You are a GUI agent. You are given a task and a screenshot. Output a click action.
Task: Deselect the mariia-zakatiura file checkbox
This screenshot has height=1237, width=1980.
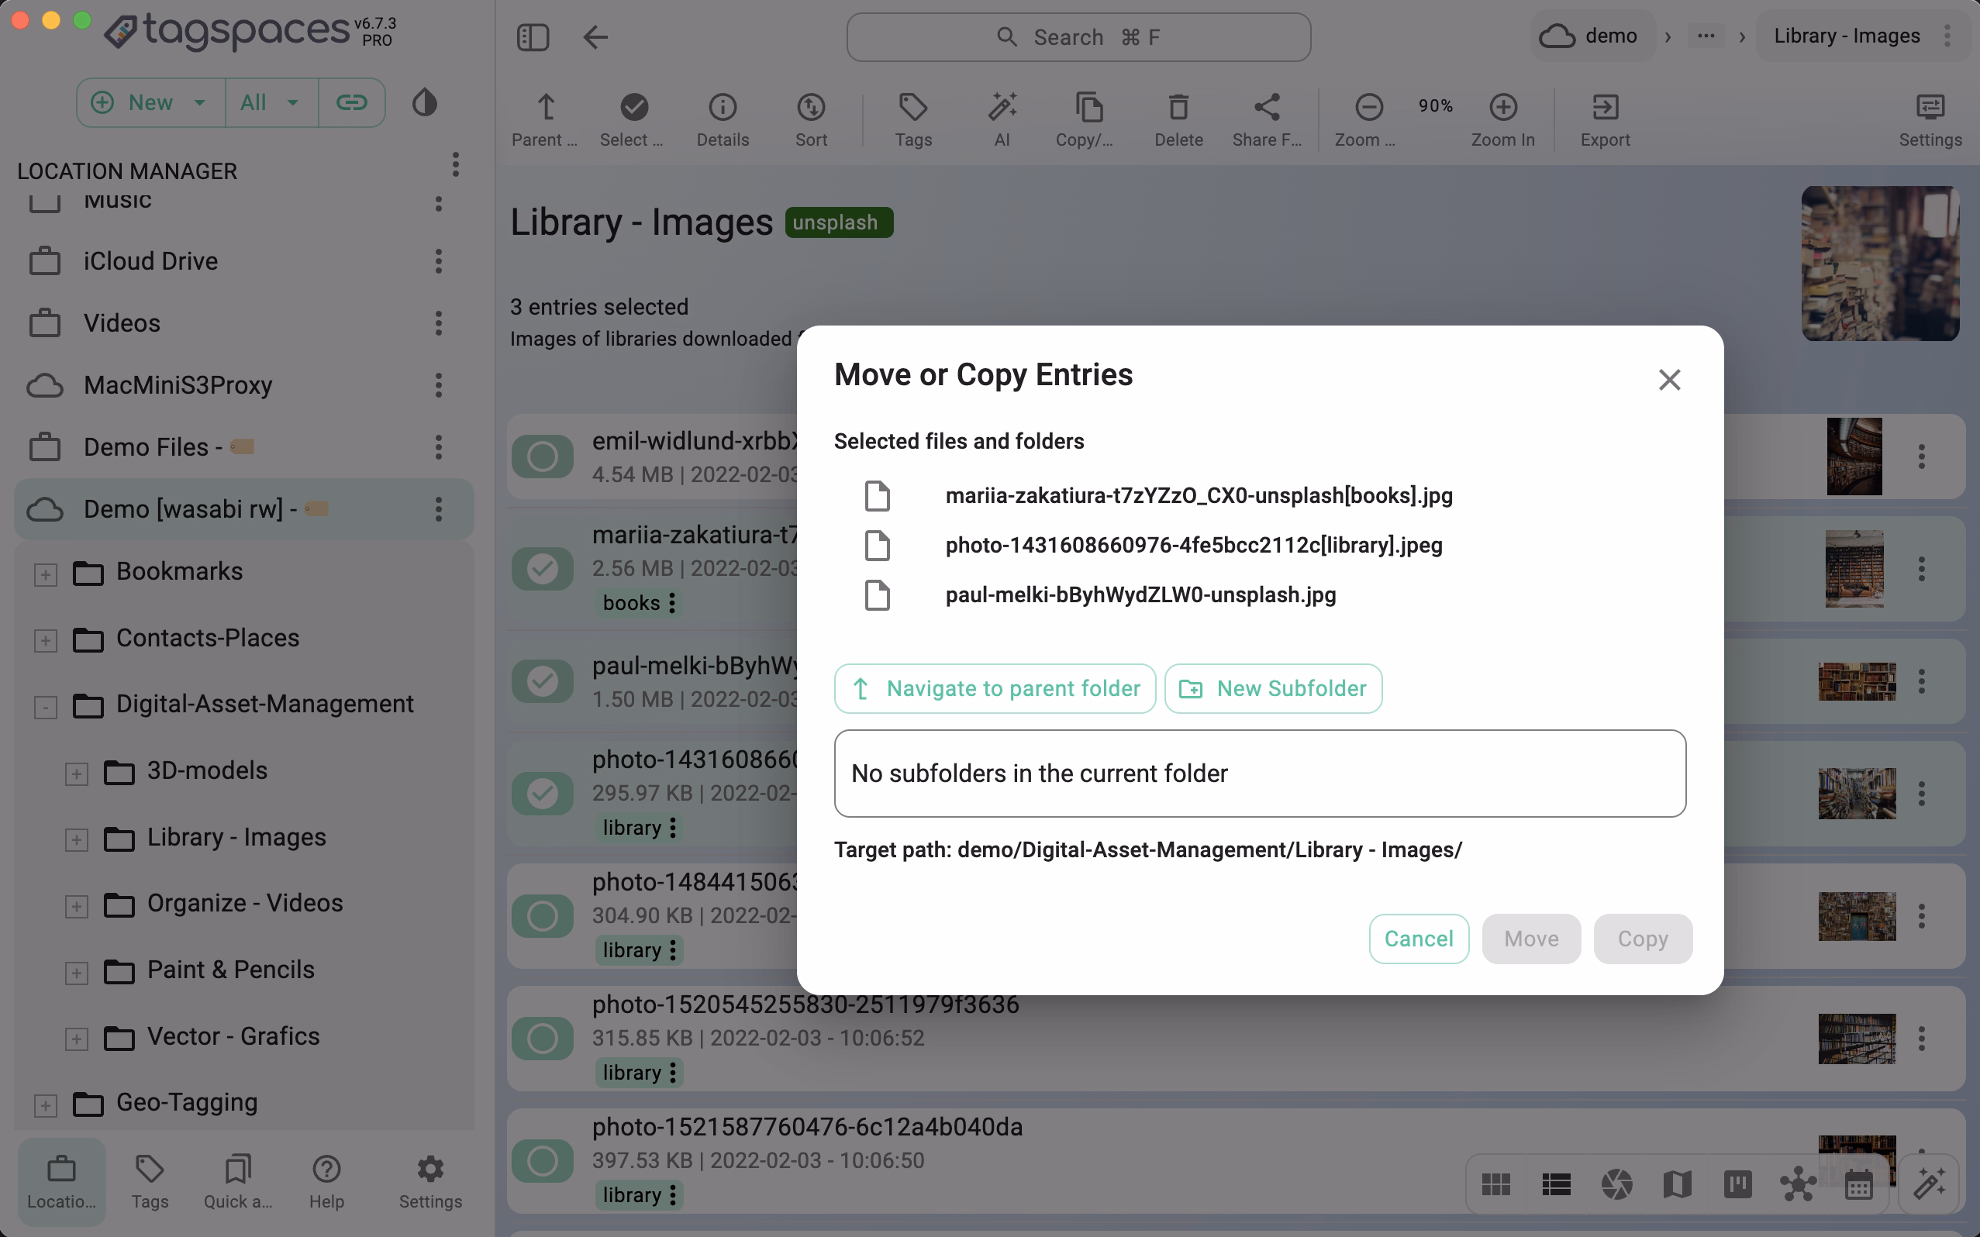543,569
